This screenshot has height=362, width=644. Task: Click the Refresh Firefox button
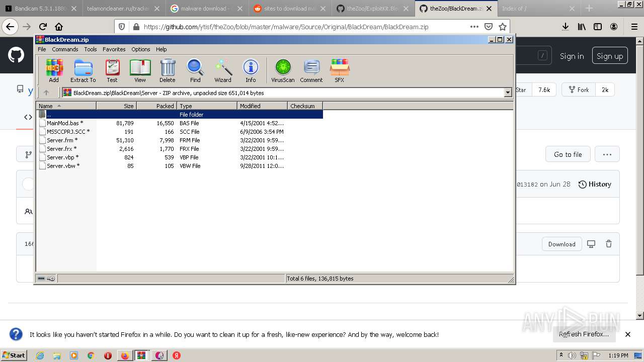click(584, 334)
